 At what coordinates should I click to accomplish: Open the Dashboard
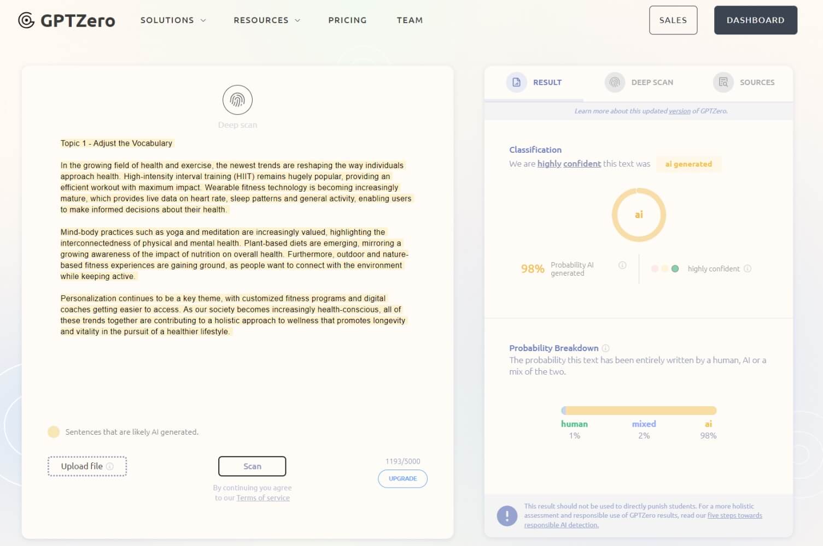[x=755, y=20]
